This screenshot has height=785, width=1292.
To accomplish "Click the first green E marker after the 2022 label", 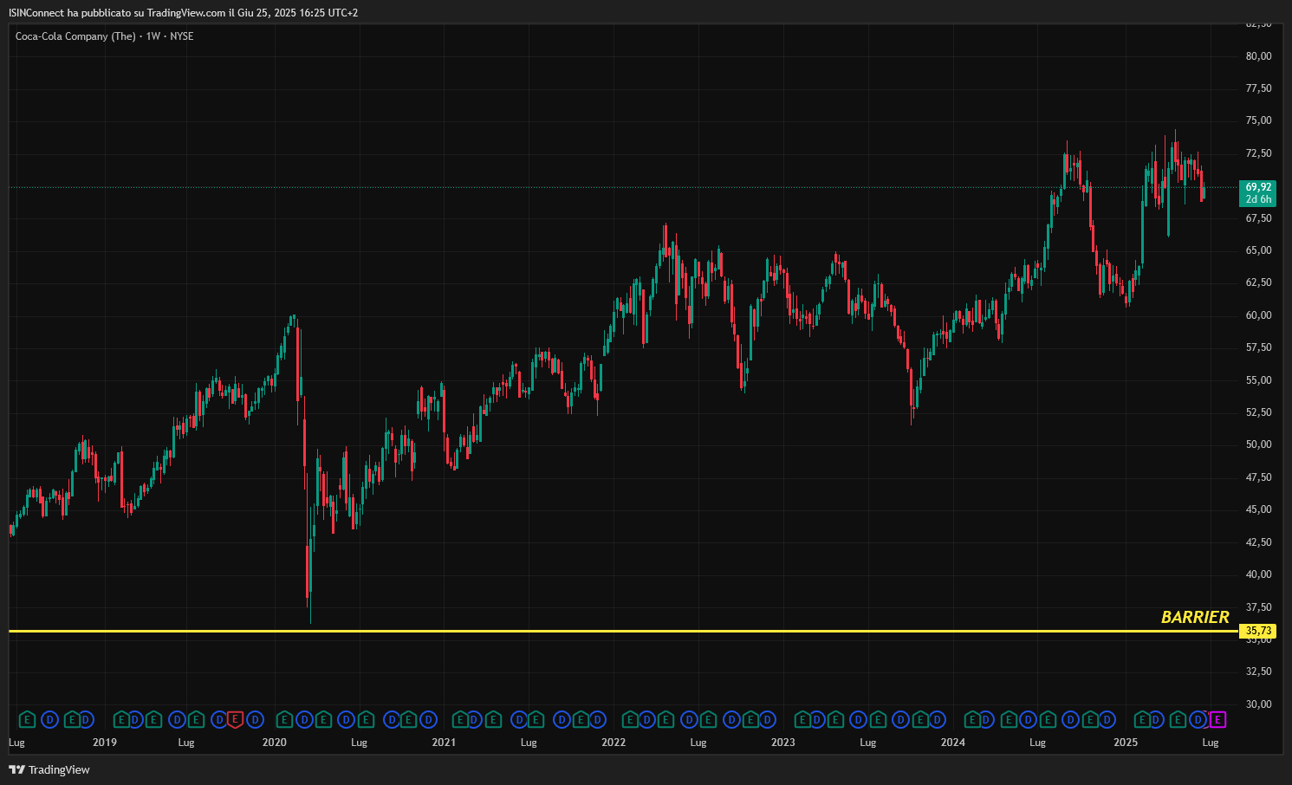I will tap(630, 719).
